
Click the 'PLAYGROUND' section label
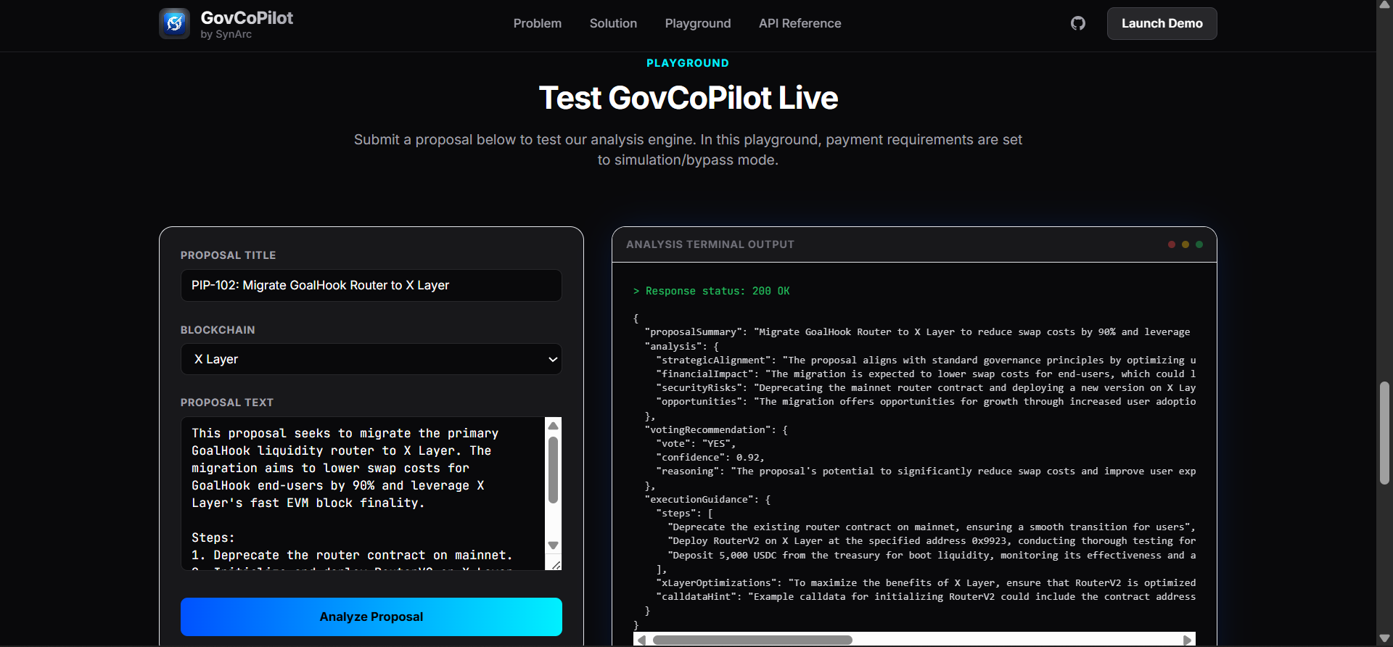pyautogui.click(x=688, y=63)
